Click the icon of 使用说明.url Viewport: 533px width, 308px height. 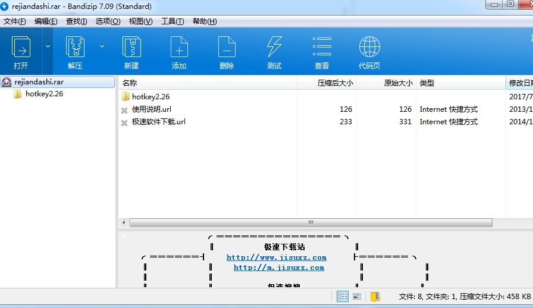[124, 110]
